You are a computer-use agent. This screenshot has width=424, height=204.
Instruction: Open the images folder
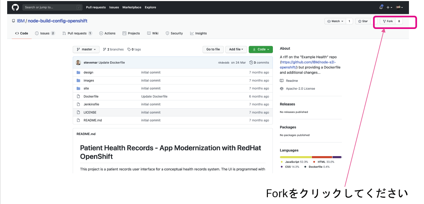89,80
